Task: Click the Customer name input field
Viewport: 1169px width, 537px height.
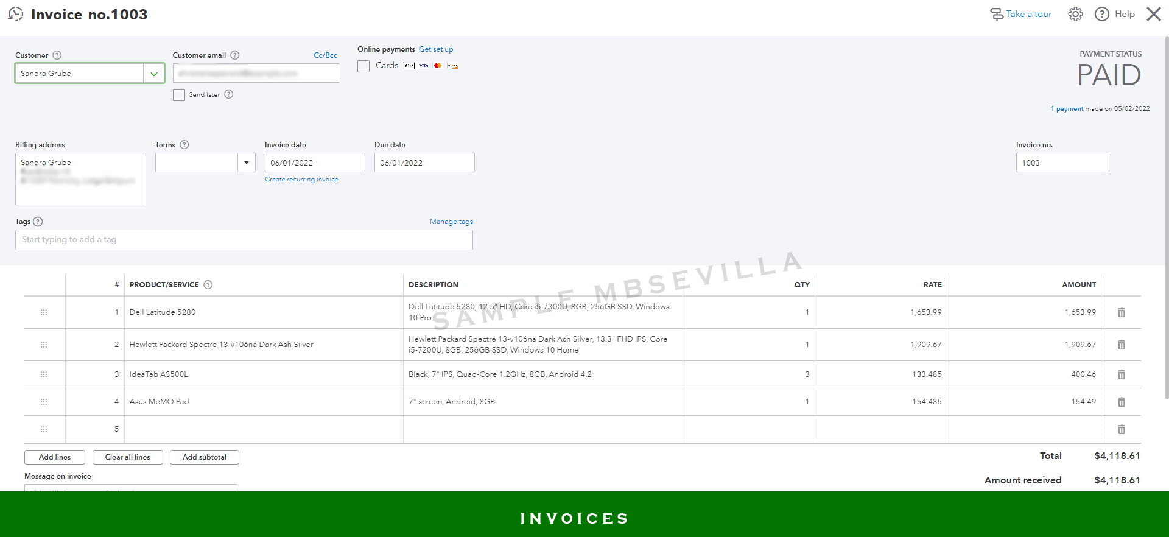Action: (80, 74)
